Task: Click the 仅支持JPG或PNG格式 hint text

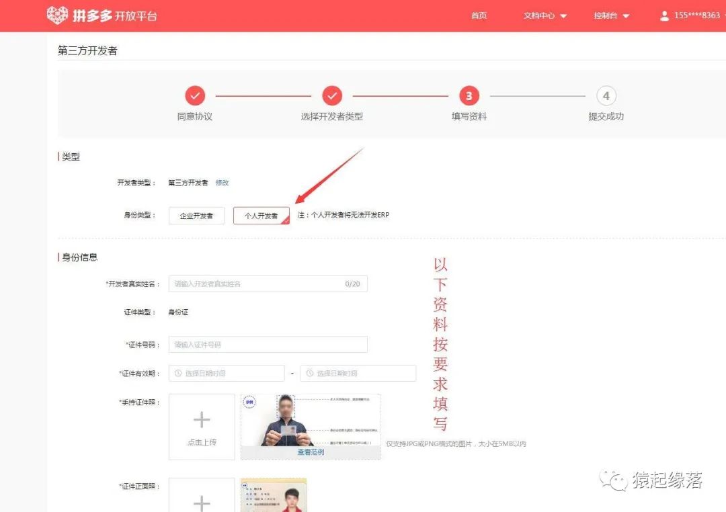Action: pos(456,443)
